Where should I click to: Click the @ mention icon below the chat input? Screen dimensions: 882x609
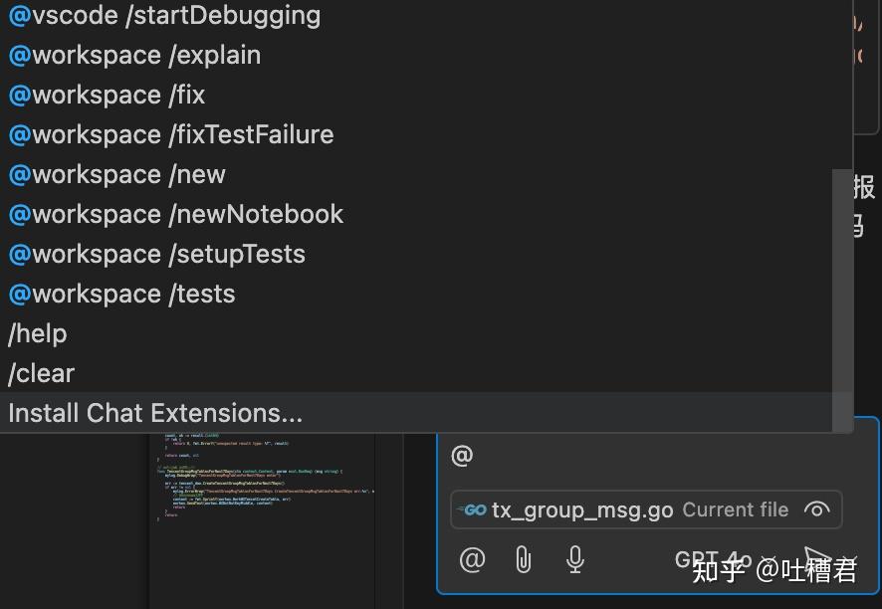tap(471, 559)
